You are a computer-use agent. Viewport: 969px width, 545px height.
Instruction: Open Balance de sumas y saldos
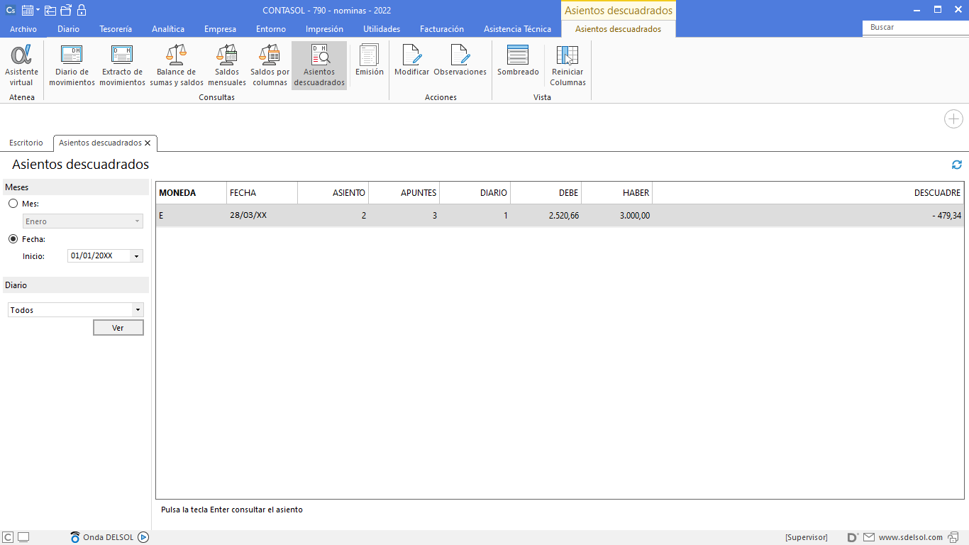pos(177,65)
